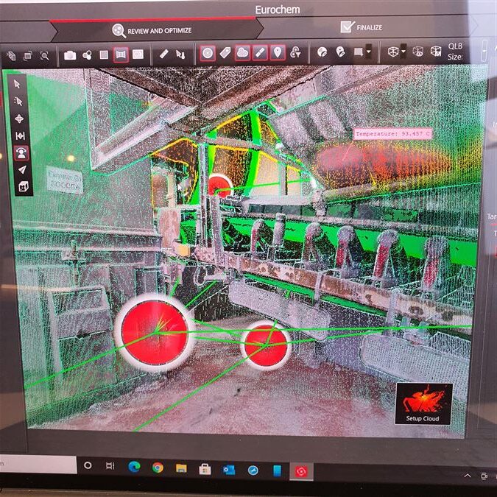Click Windows Cortana search circle
This screenshot has width=497, height=497.
(88, 465)
